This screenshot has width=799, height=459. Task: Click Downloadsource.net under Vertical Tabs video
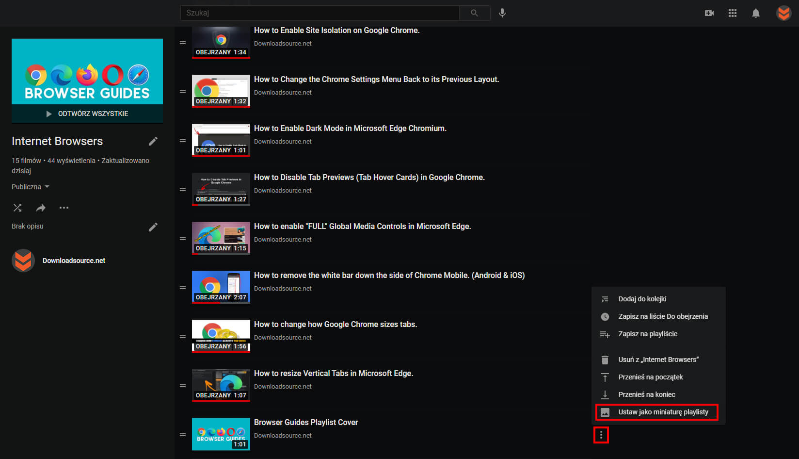283,386
